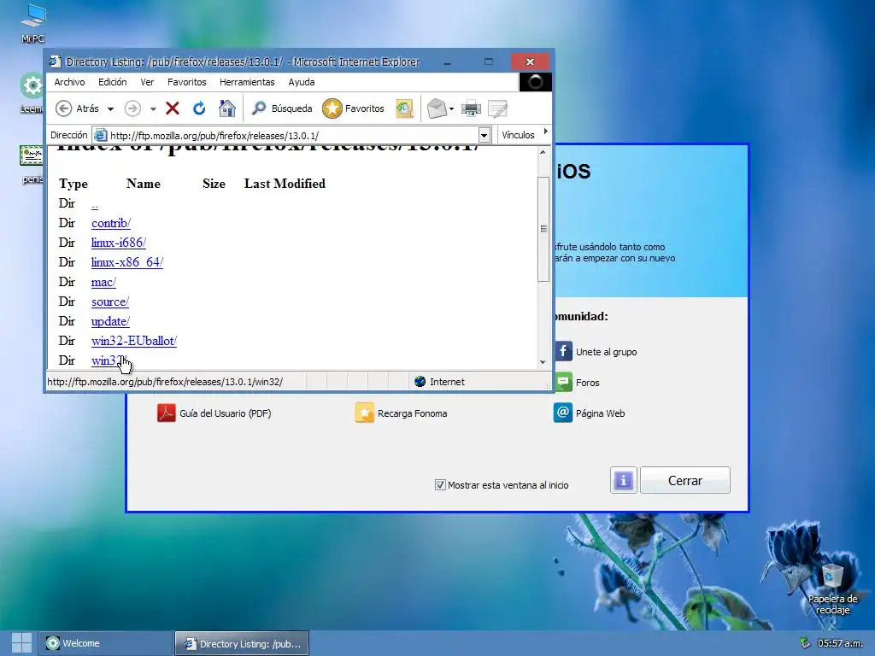Expand the Vínculos links chevron

545,132
